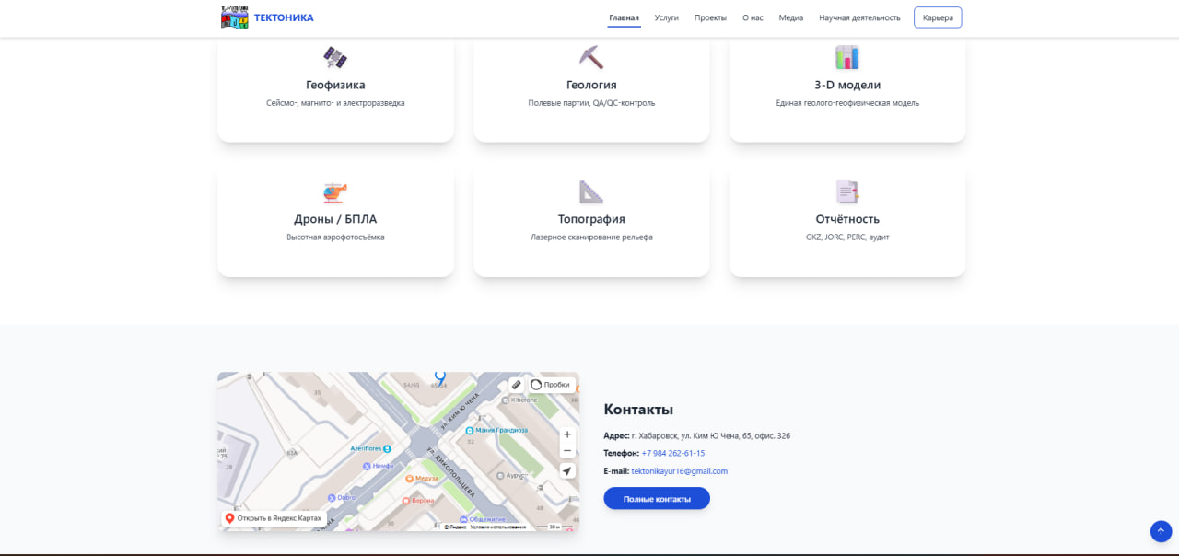Toggle the Пробки traffic layer on map
Screen dimensions: 1179x556
click(551, 385)
